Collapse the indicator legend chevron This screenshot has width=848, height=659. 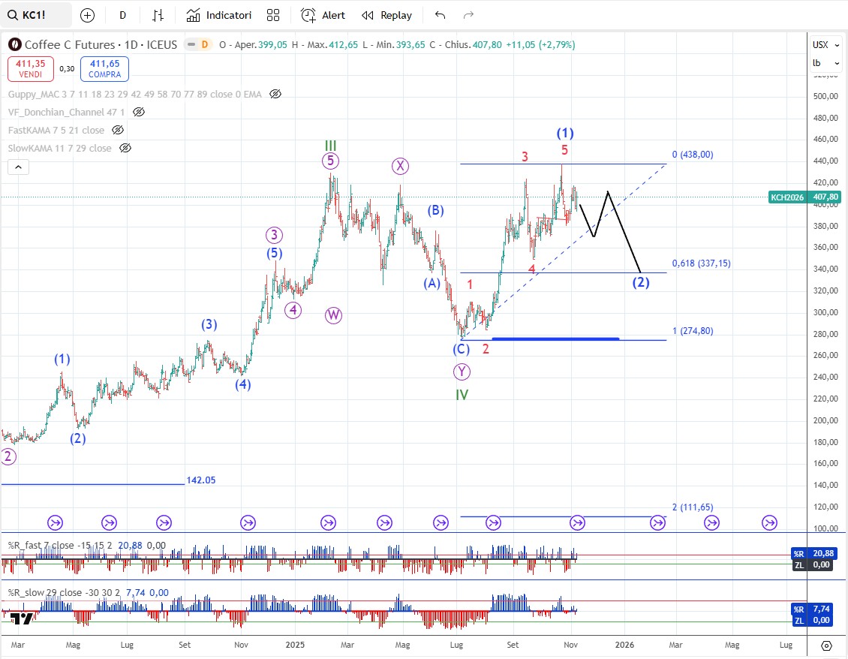pos(19,167)
